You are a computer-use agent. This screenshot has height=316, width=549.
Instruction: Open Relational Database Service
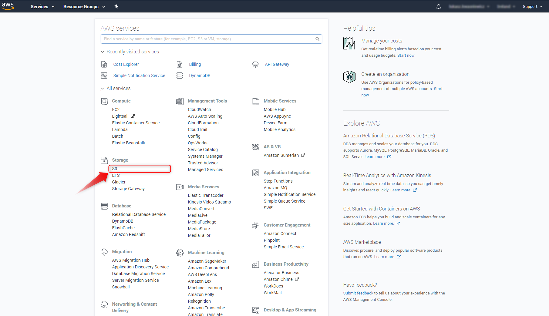139,214
